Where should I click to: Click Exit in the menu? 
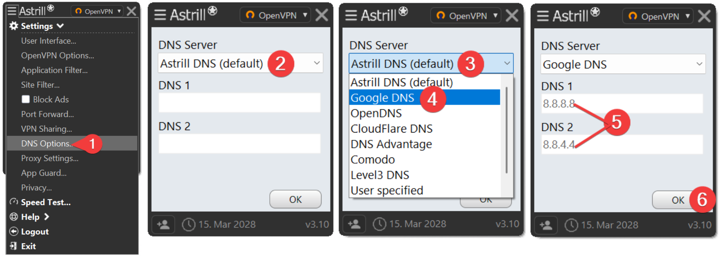coord(29,246)
